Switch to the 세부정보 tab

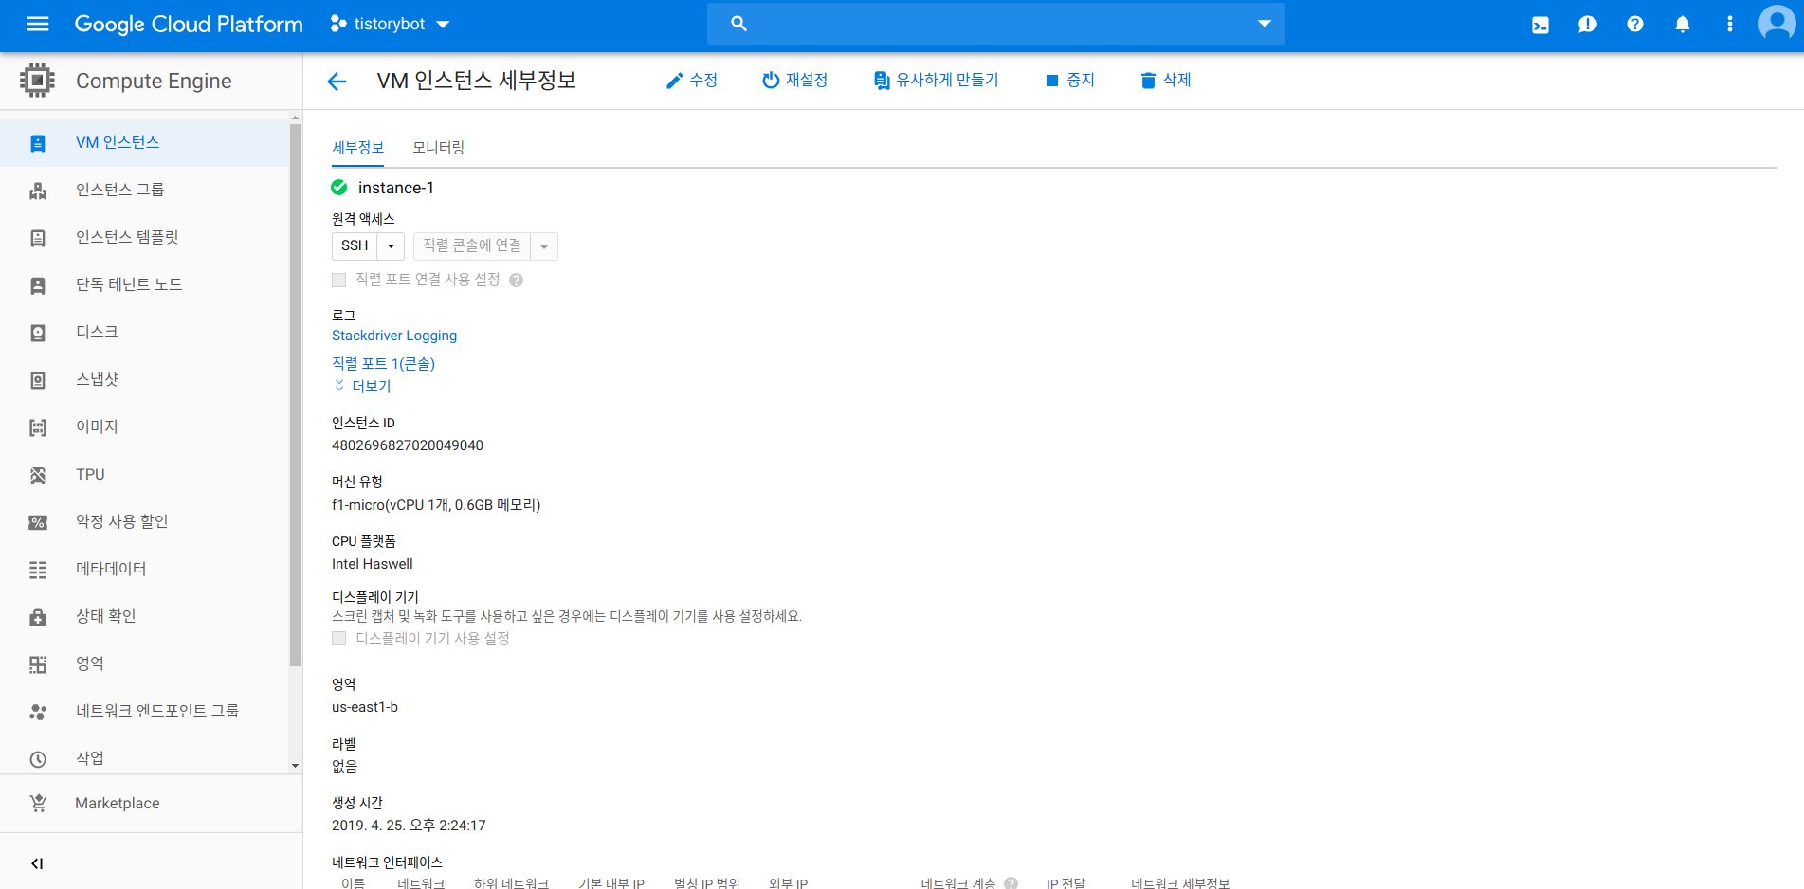357,148
